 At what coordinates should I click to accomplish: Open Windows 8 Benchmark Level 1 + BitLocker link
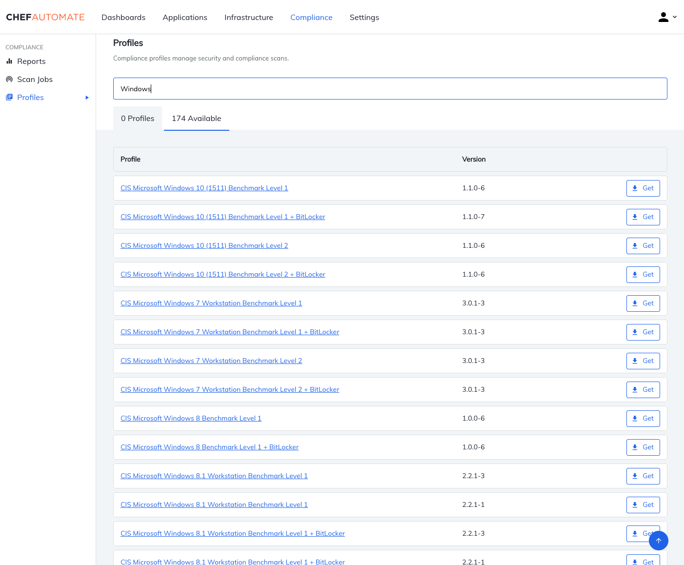[210, 447]
